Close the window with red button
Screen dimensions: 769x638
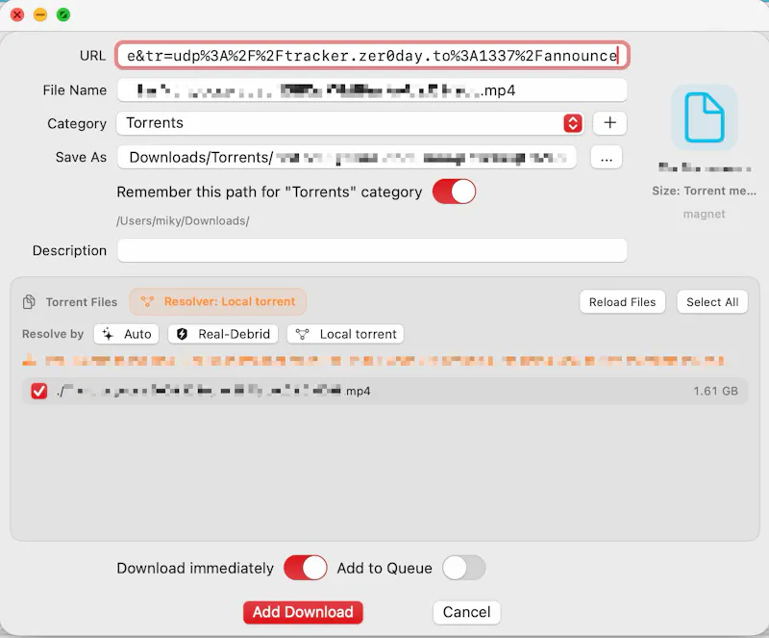tap(17, 14)
